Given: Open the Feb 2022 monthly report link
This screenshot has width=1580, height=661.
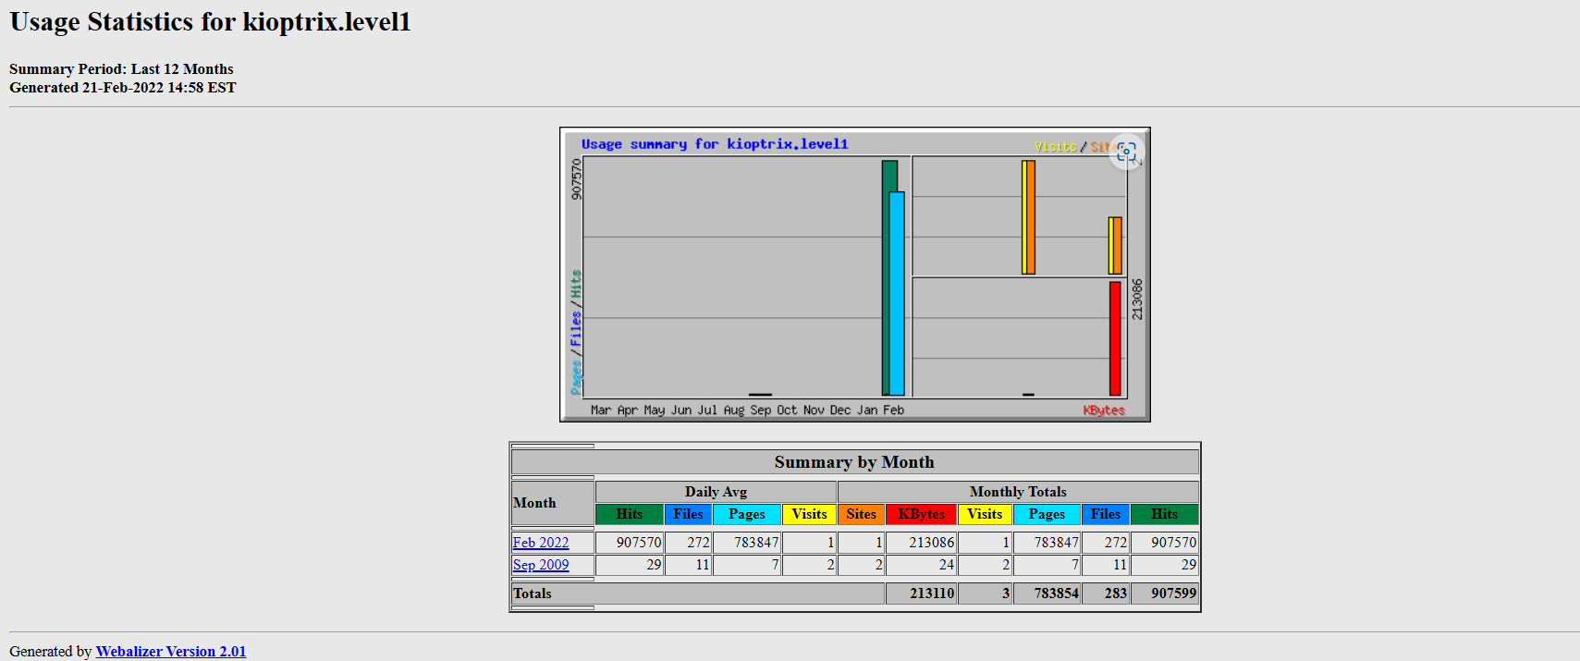Looking at the screenshot, I should click(541, 543).
